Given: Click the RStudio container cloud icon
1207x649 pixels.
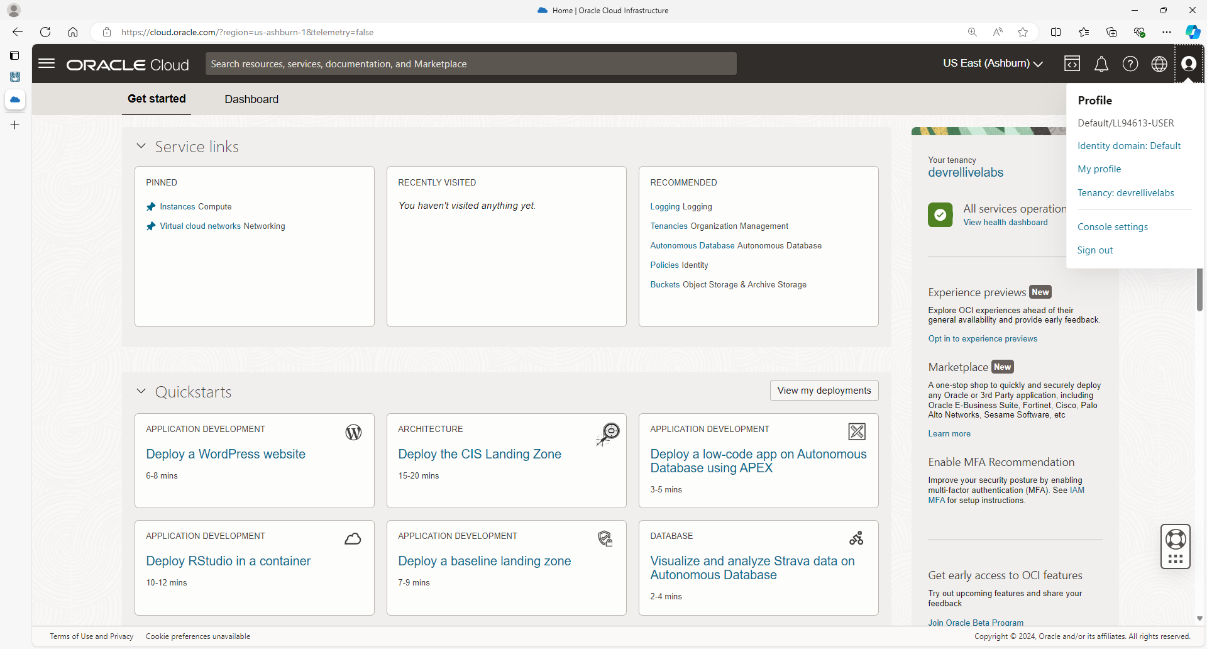Looking at the screenshot, I should (353, 539).
